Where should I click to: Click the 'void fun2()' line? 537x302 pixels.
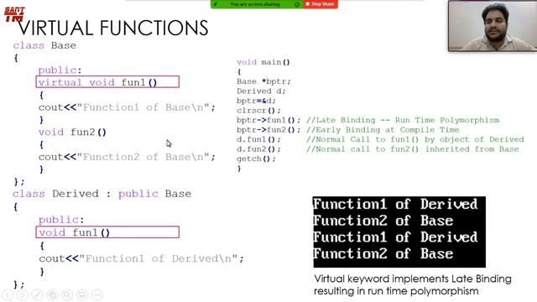point(73,133)
